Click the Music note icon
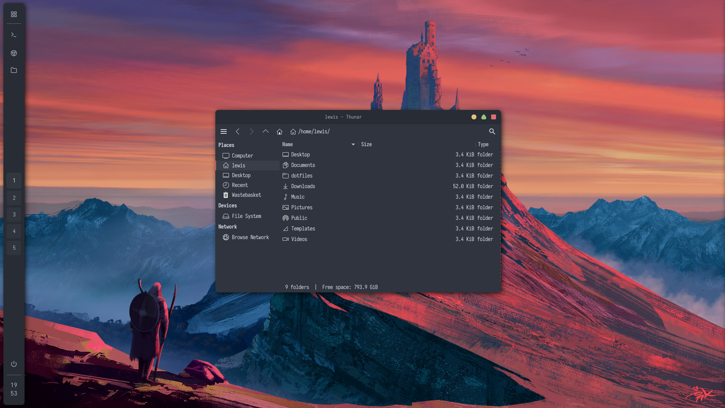This screenshot has width=725, height=408. (286, 197)
